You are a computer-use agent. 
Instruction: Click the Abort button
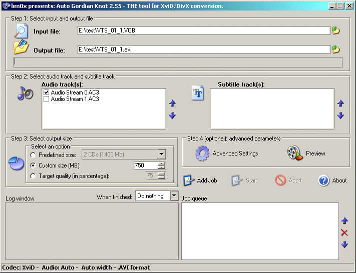pos(288,180)
